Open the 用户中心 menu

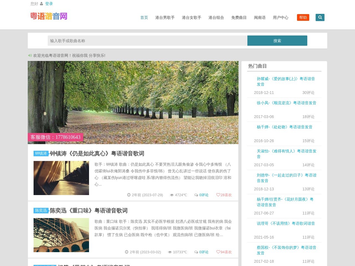tap(280, 17)
